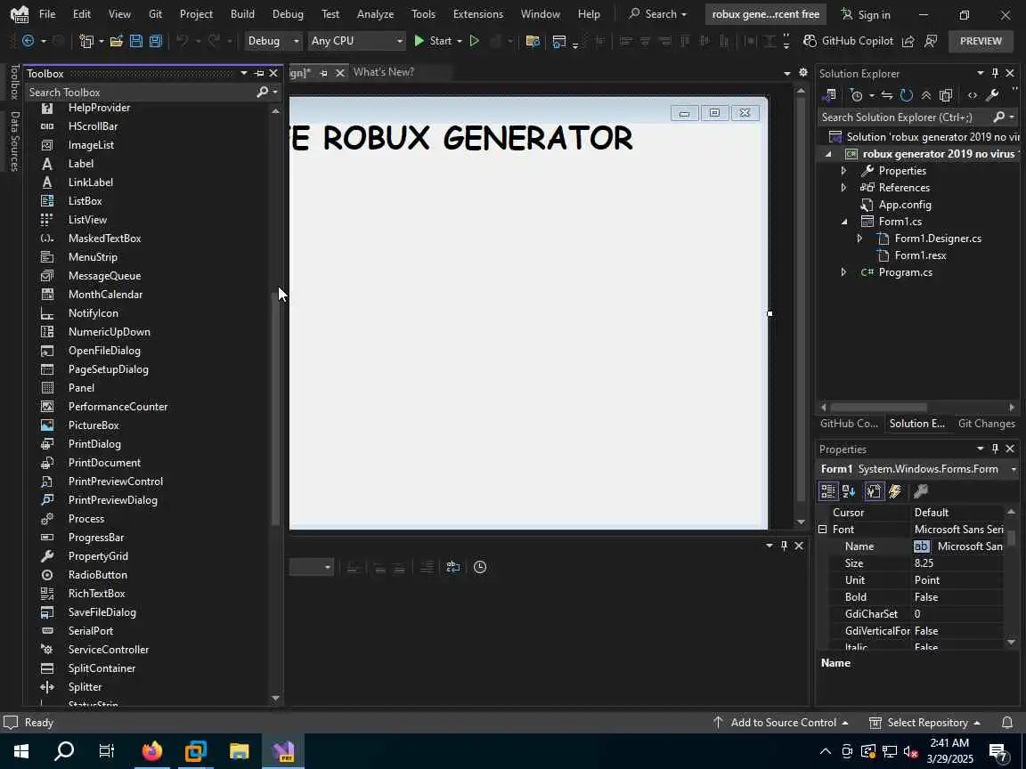Open the Analyze menu

375,13
